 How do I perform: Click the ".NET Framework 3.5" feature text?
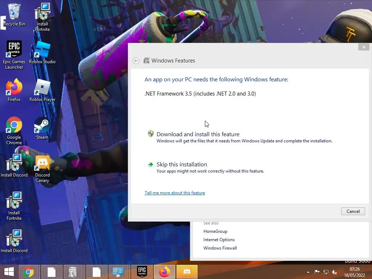point(200,93)
